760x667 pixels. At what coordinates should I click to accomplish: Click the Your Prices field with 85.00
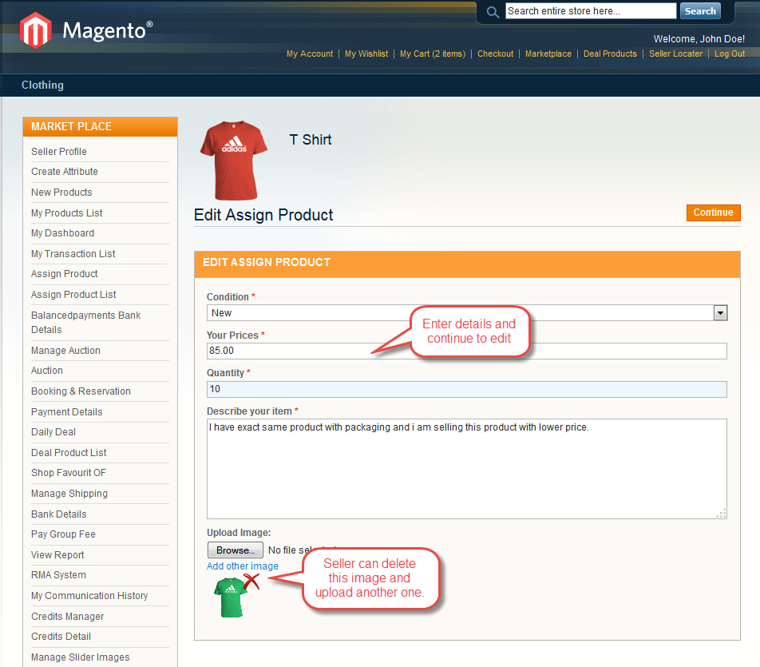pos(466,351)
